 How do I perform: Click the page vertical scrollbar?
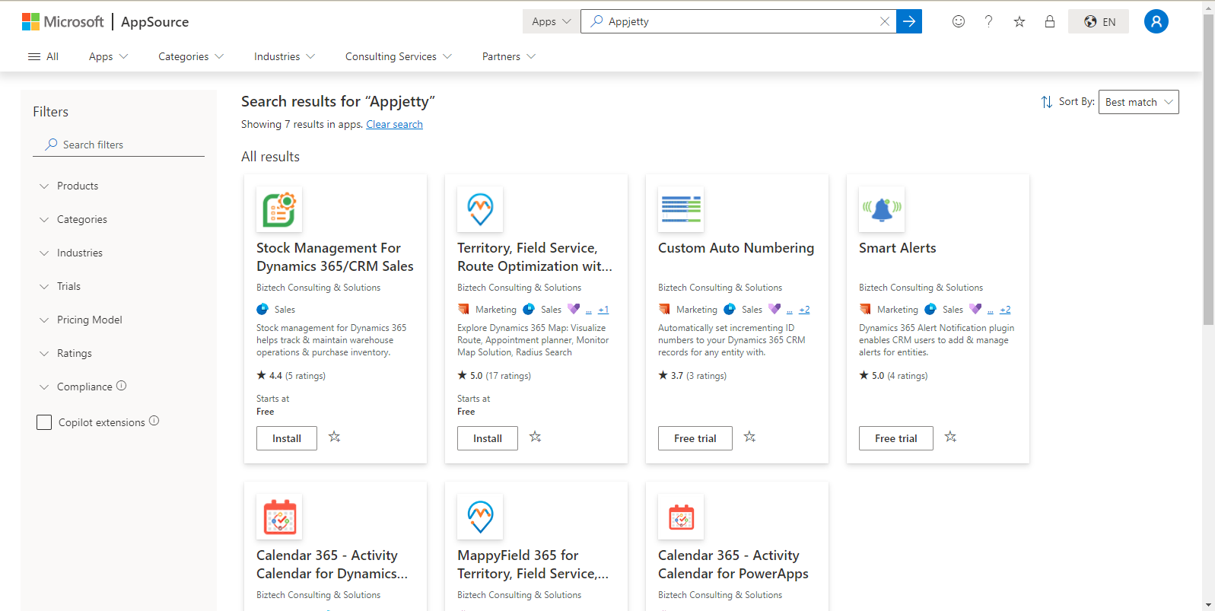[x=1209, y=169]
